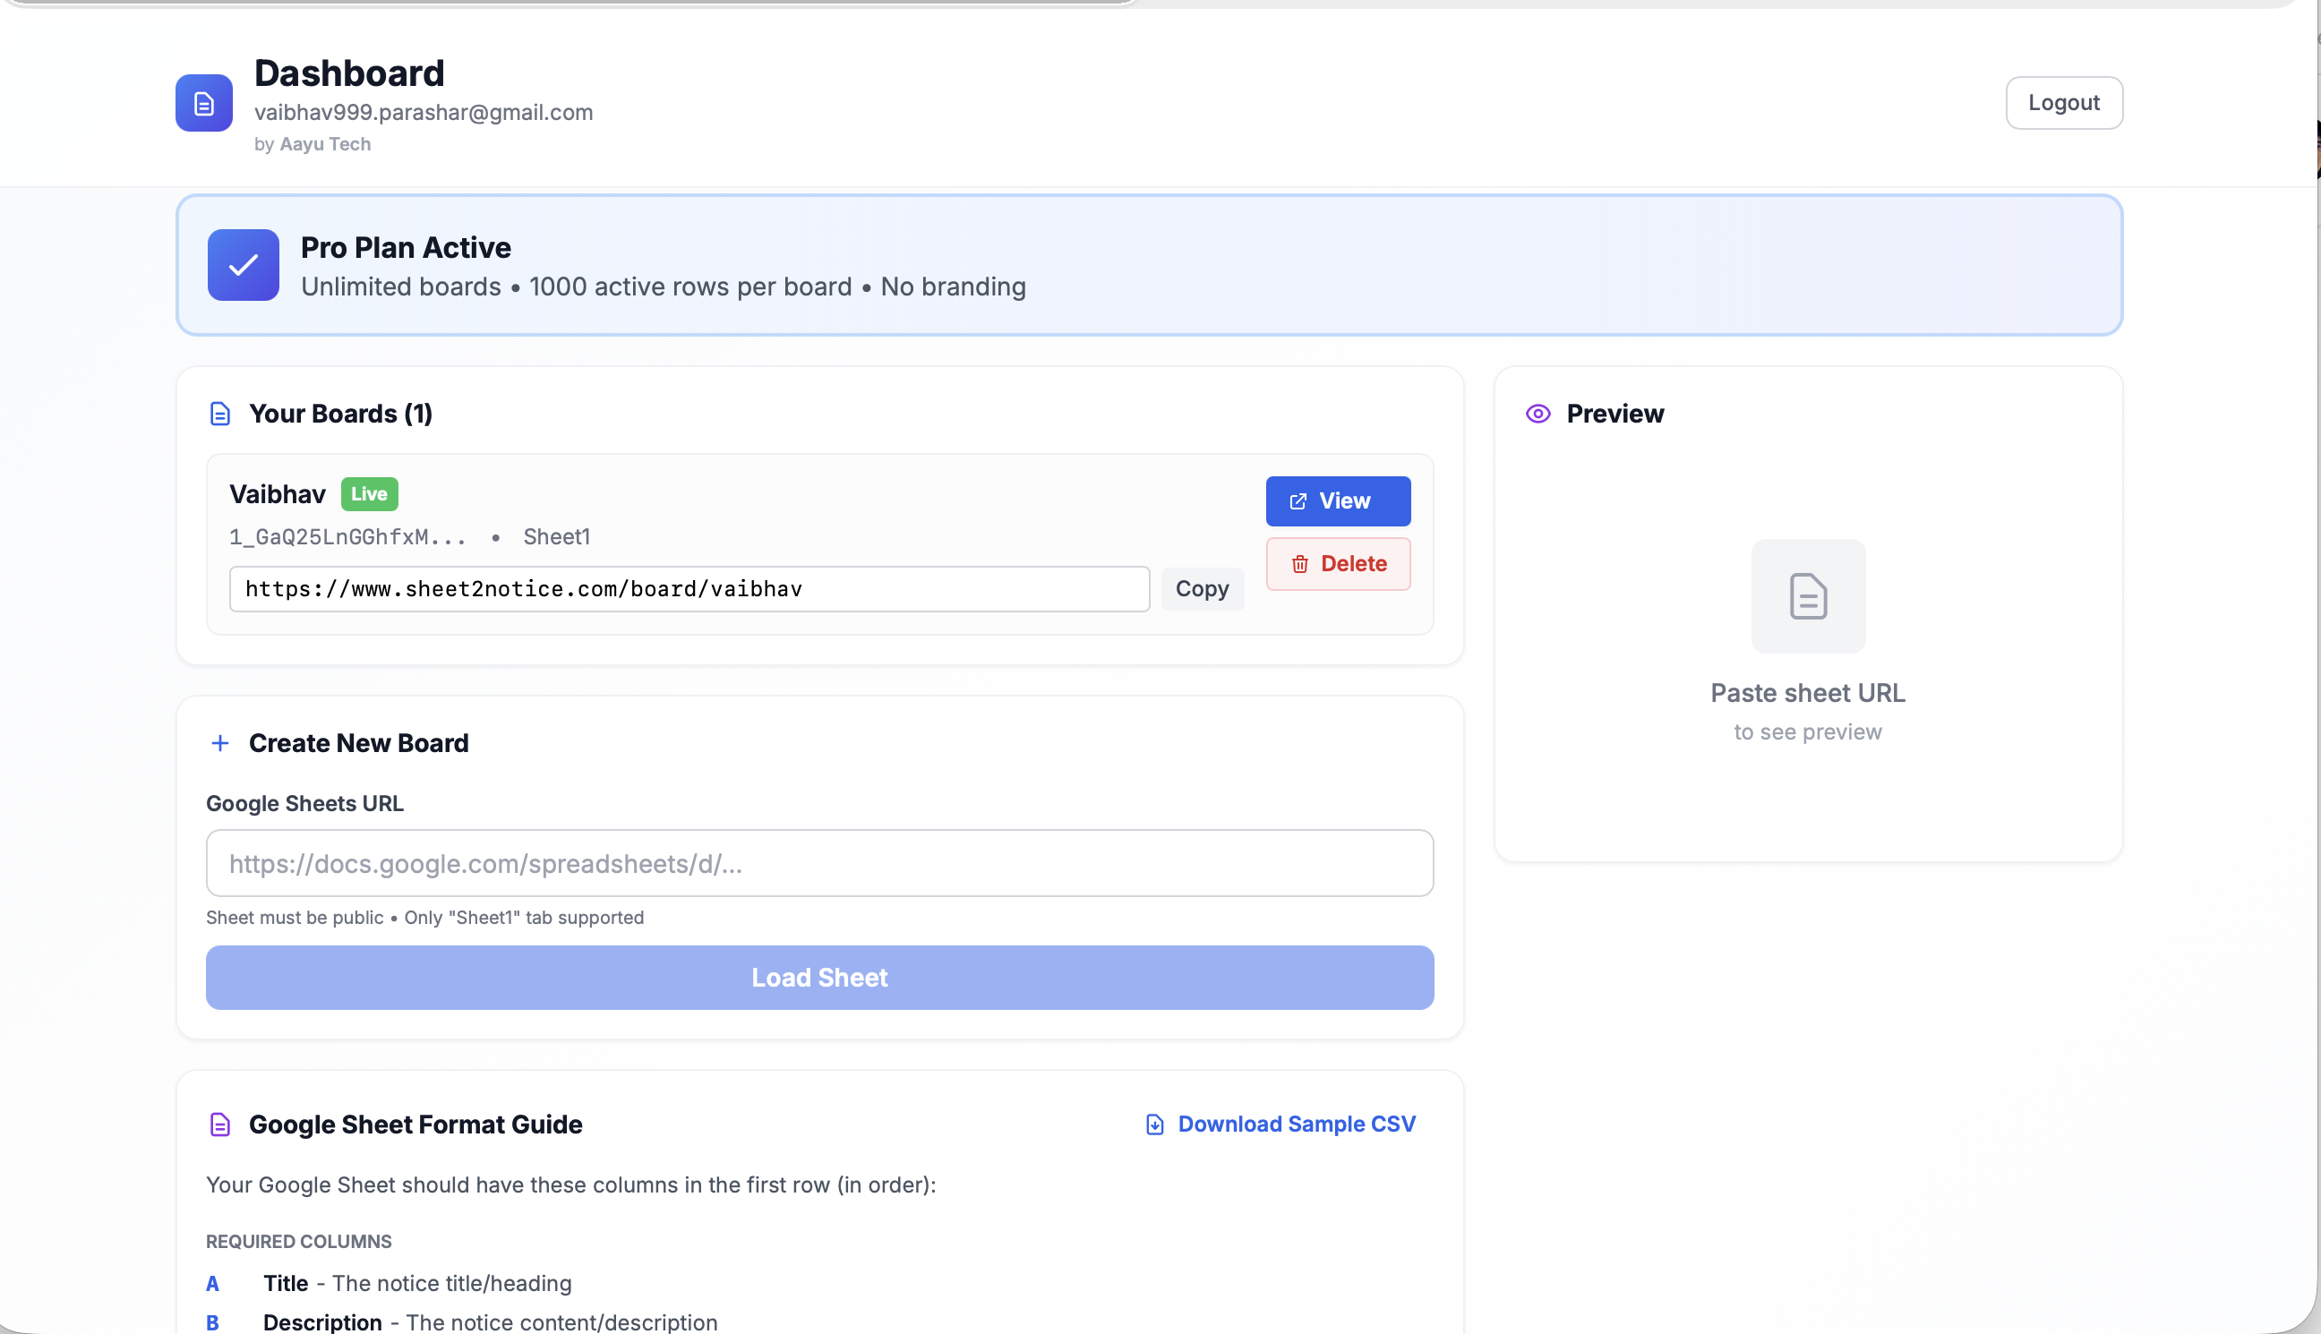Click the Preview eye icon
The image size is (2321, 1334).
click(1537, 415)
